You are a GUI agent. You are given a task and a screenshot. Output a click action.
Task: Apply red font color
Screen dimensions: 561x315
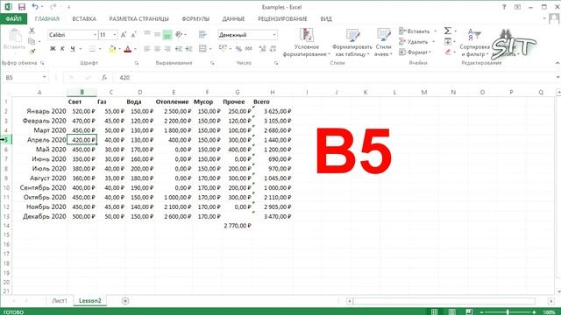click(x=127, y=49)
